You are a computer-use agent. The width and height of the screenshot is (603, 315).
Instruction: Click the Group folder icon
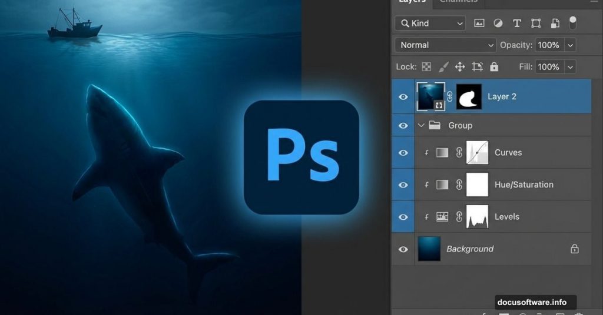pyautogui.click(x=435, y=125)
